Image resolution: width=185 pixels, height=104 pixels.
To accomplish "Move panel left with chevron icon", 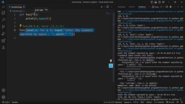I will (x=178, y=7).
